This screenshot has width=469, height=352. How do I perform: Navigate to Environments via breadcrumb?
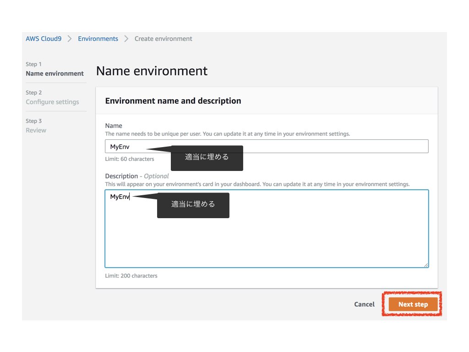click(x=98, y=38)
